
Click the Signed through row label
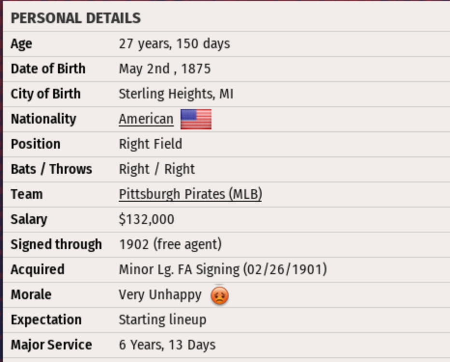click(56, 244)
